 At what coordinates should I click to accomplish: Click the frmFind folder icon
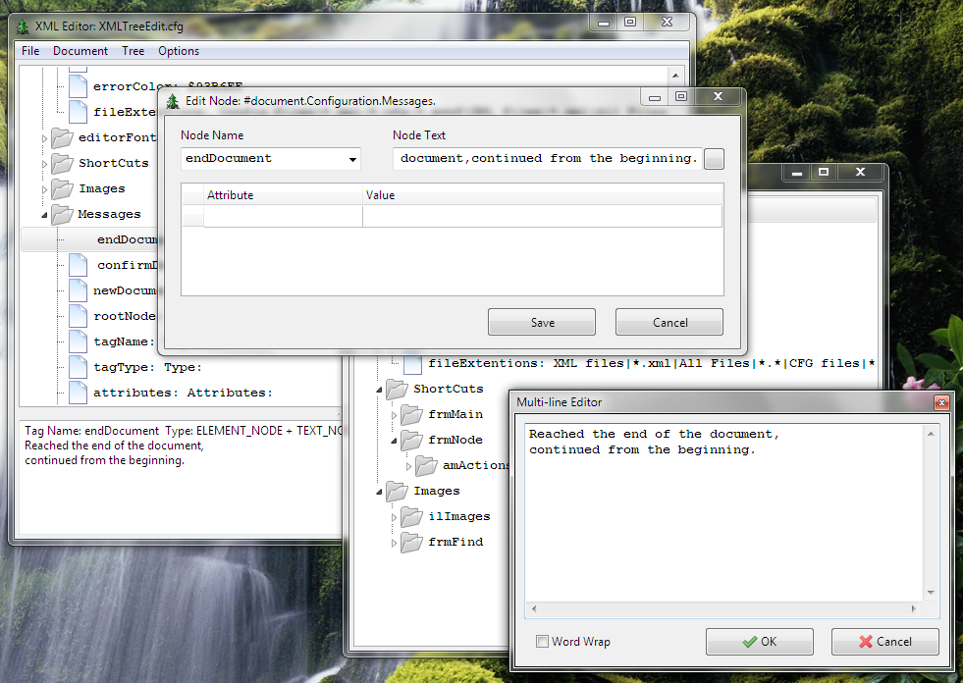coord(411,543)
